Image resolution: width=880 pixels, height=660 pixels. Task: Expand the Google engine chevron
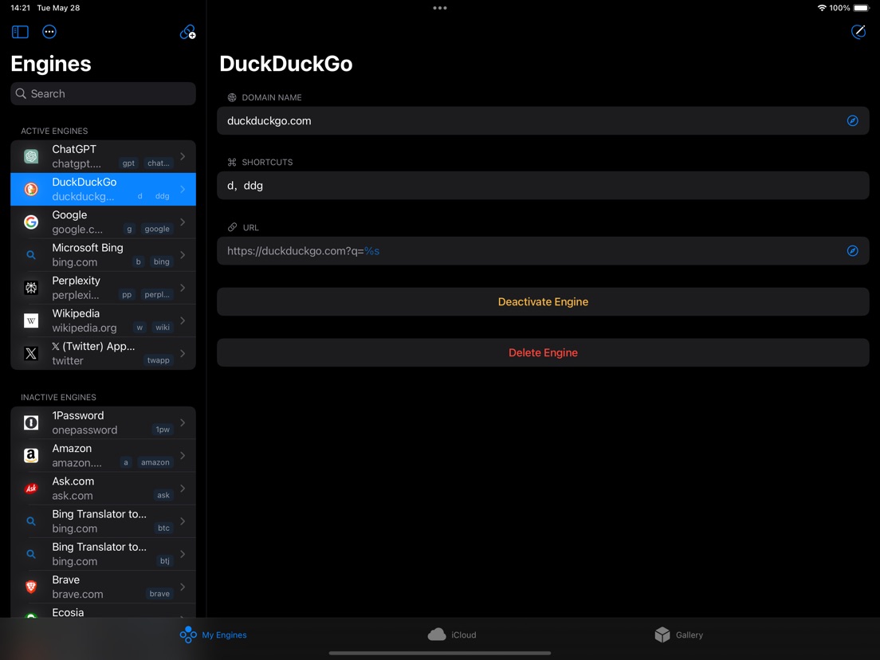183,222
